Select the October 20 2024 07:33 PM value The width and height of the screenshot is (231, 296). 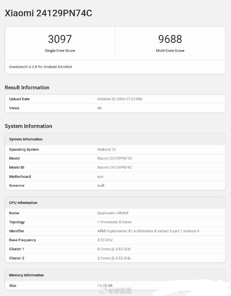click(x=120, y=99)
